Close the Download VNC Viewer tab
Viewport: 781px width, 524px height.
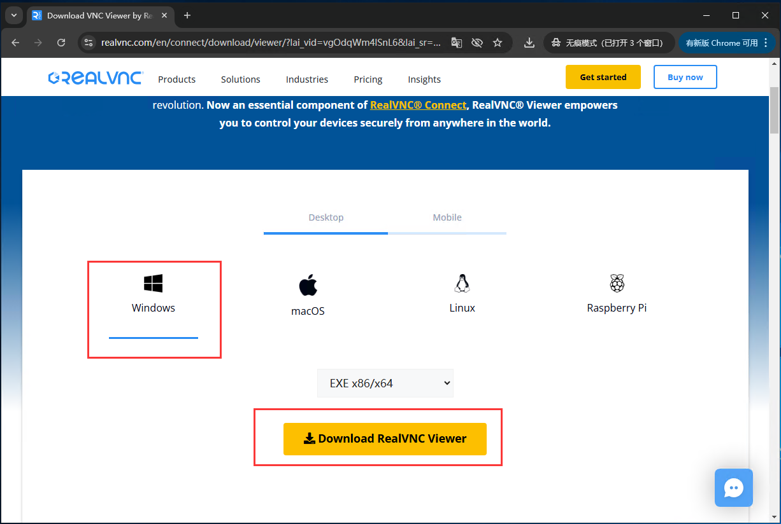click(165, 15)
